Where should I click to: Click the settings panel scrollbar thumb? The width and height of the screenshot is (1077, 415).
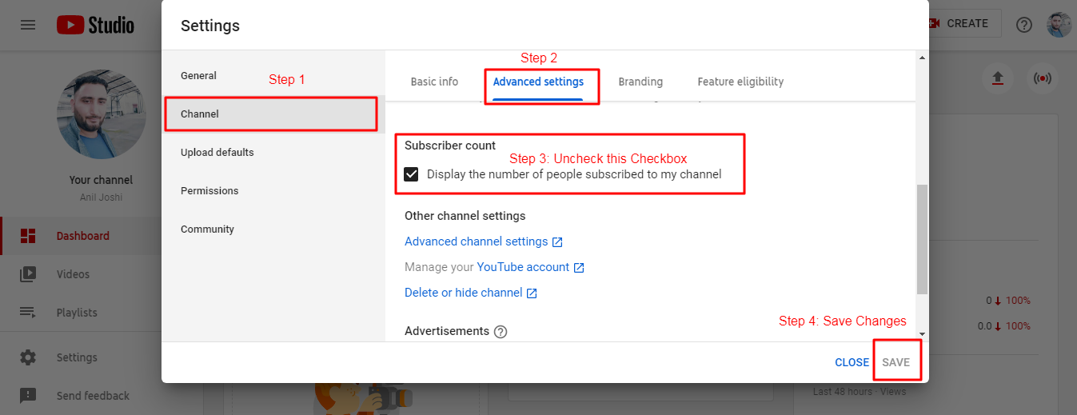(x=922, y=239)
